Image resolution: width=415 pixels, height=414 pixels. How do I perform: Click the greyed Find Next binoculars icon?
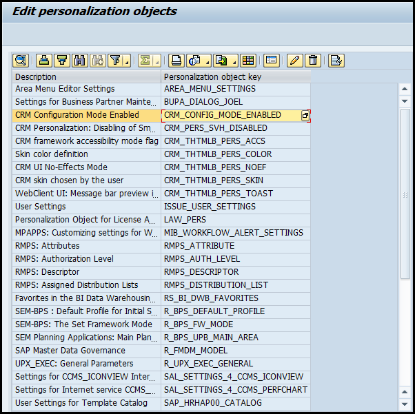coord(98,61)
